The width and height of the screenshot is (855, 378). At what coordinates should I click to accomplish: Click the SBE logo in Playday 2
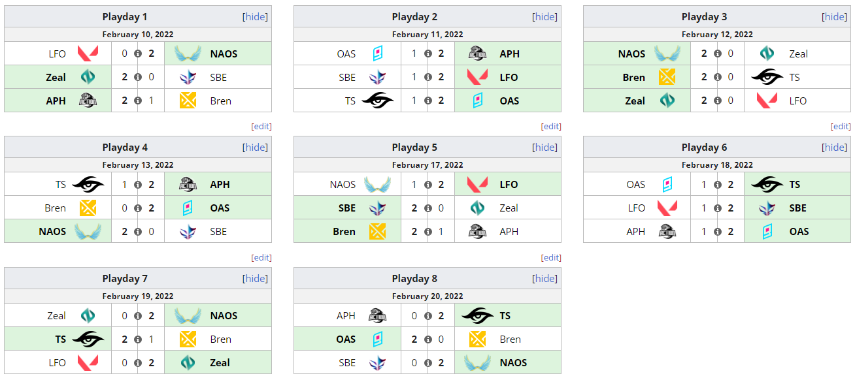coord(377,77)
